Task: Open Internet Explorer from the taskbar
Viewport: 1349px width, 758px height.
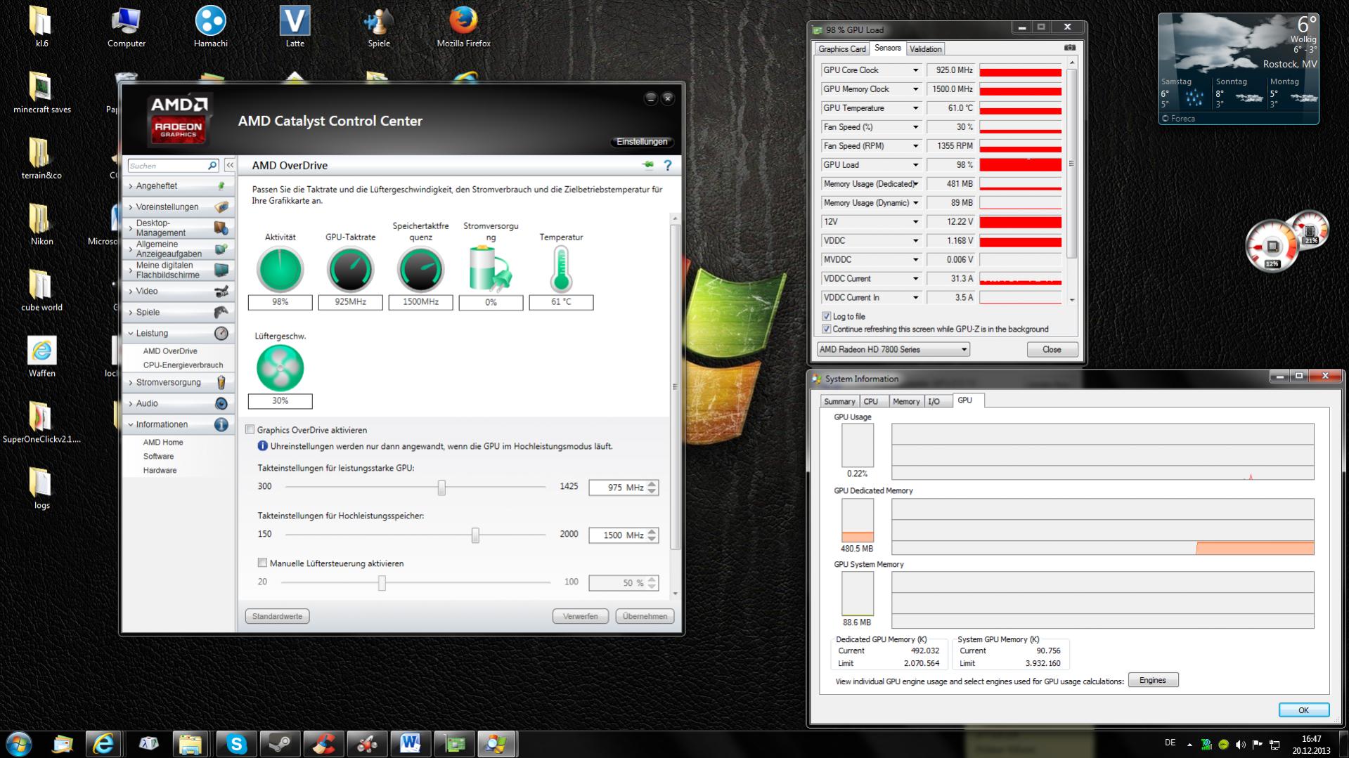Action: coord(103,744)
